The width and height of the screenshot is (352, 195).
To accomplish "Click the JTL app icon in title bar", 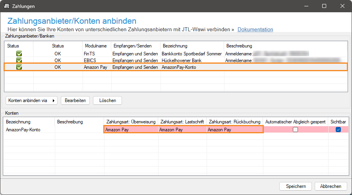I will click(x=7, y=6).
